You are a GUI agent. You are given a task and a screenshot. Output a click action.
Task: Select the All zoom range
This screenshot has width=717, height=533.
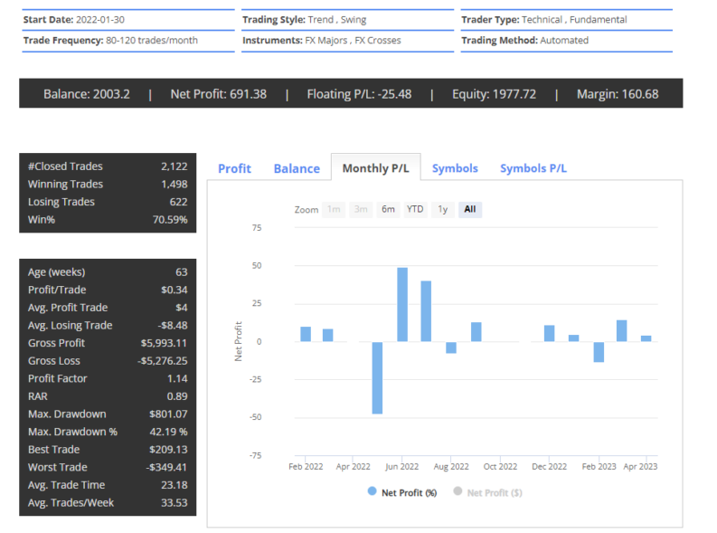(469, 209)
